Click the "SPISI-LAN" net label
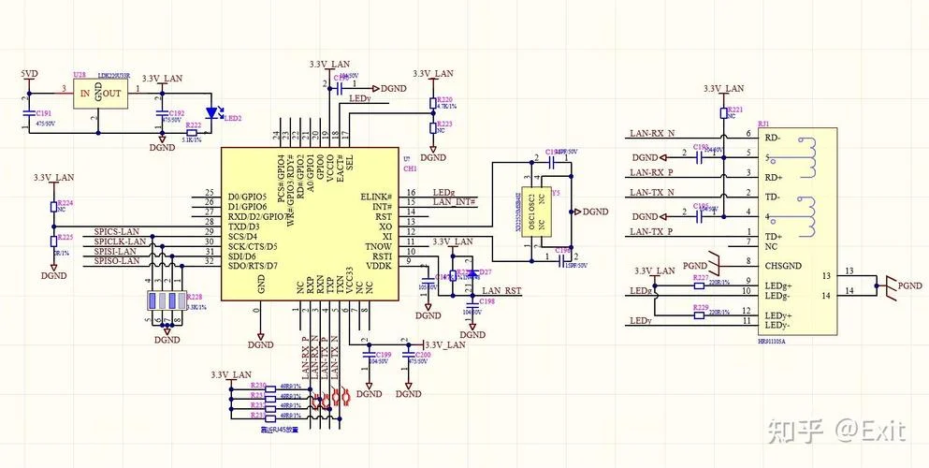The height and width of the screenshot is (468, 929). coord(115,251)
